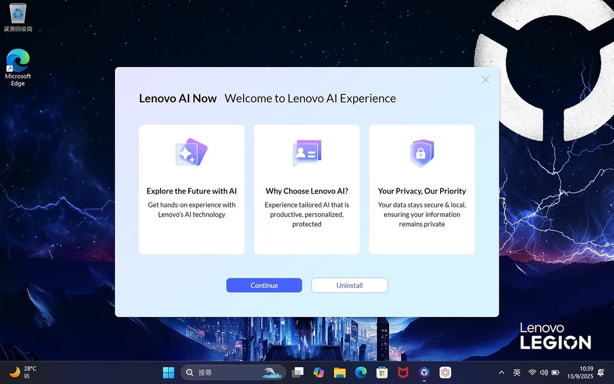
Task: Click 'Your data stays secure & local' description
Action: click(x=422, y=214)
